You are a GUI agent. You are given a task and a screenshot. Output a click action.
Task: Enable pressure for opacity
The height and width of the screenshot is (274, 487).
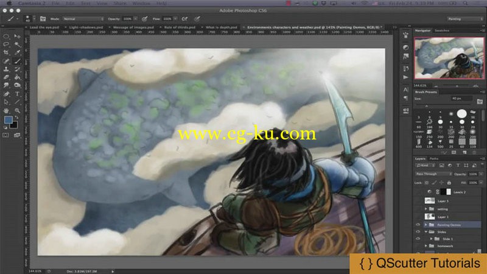click(x=144, y=19)
